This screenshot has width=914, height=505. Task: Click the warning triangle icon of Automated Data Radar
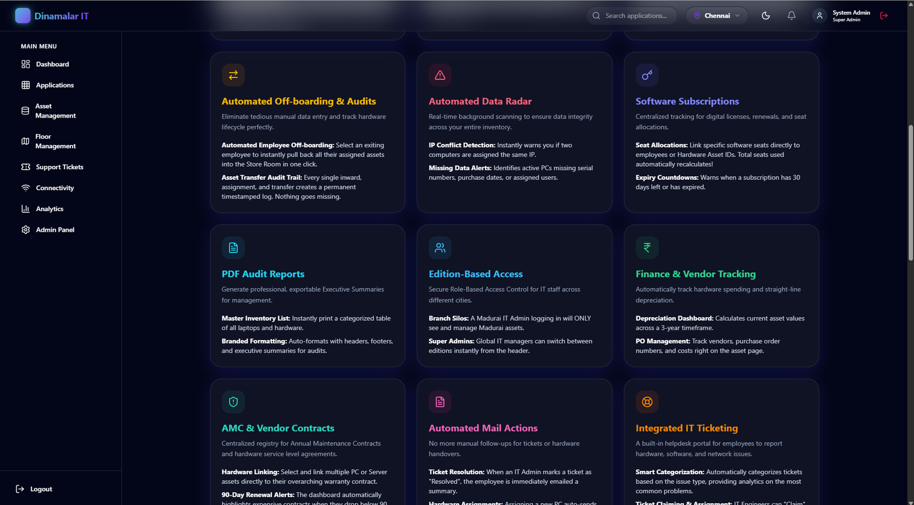440,75
